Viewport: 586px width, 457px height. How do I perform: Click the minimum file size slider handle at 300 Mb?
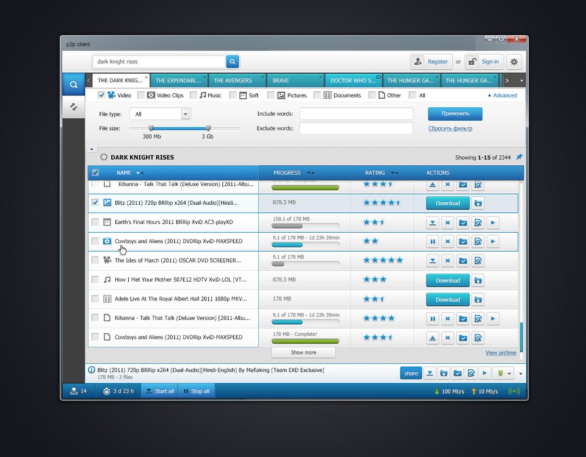151,128
